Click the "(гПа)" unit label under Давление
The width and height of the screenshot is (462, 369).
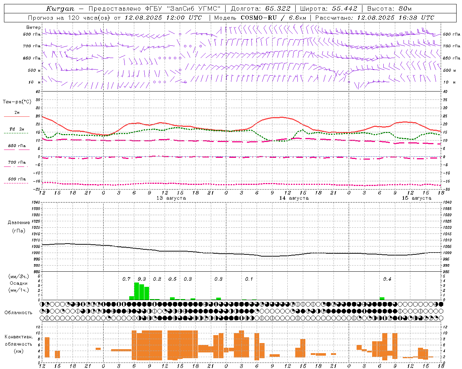[x=19, y=231]
